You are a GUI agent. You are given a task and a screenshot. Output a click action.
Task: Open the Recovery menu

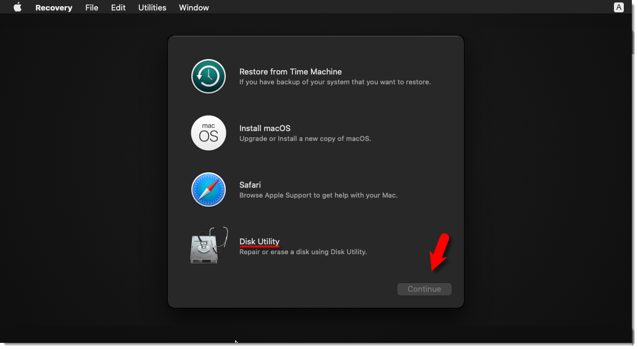[x=54, y=8]
